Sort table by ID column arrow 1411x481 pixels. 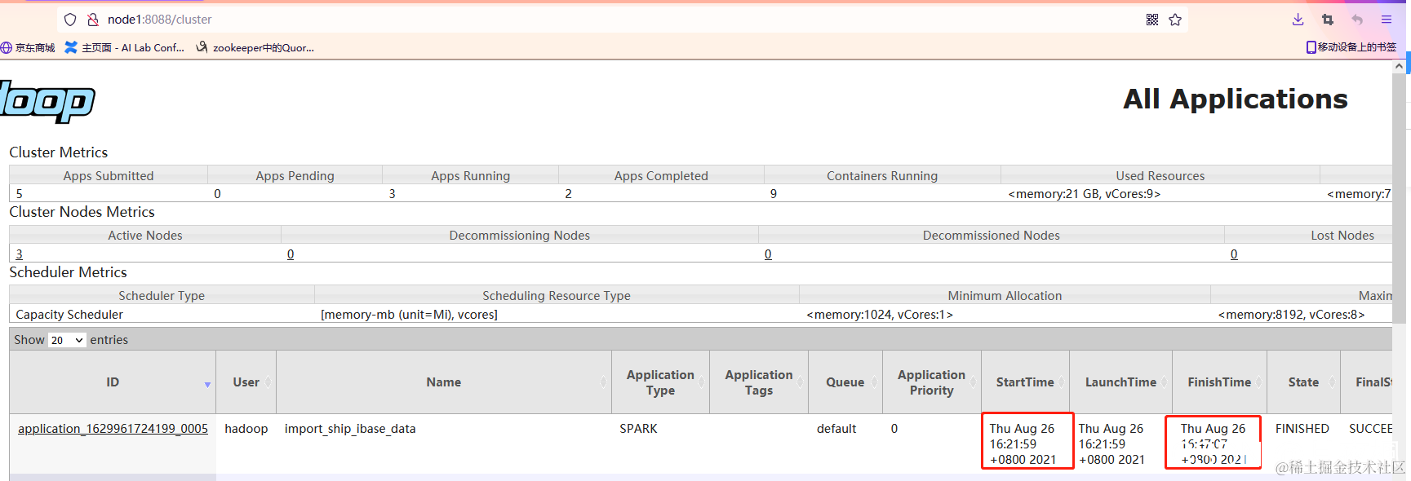[x=207, y=384]
